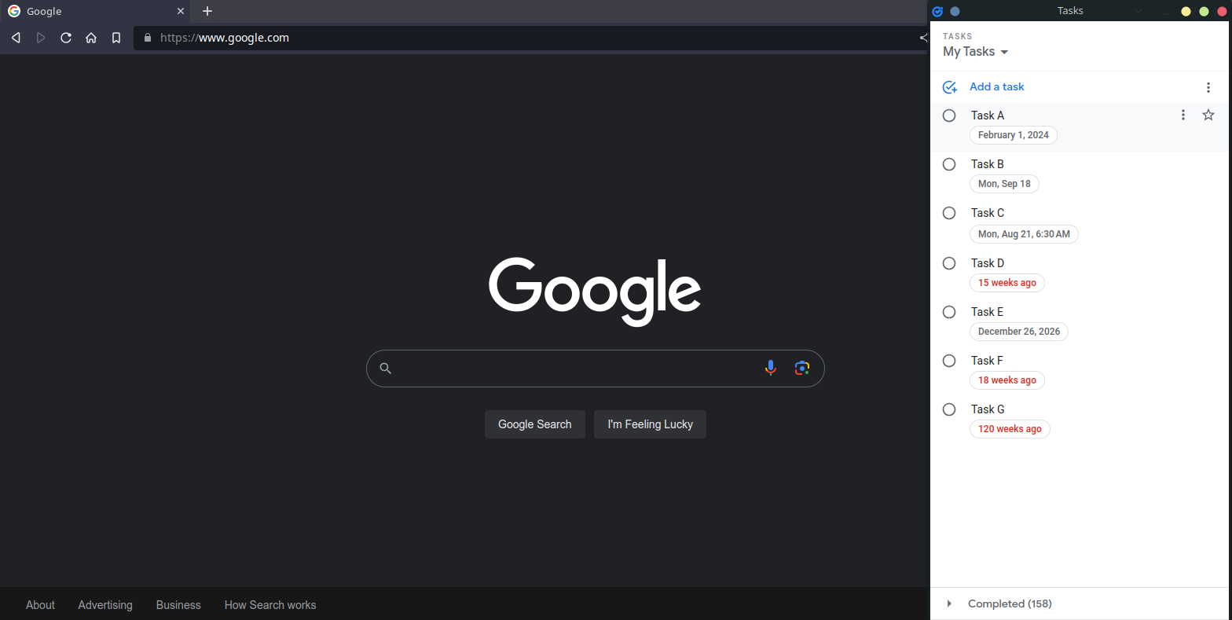
Task: Star Task A
Action: point(1208,116)
